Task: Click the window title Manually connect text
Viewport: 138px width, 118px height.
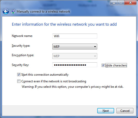Action: (x=43, y=12)
